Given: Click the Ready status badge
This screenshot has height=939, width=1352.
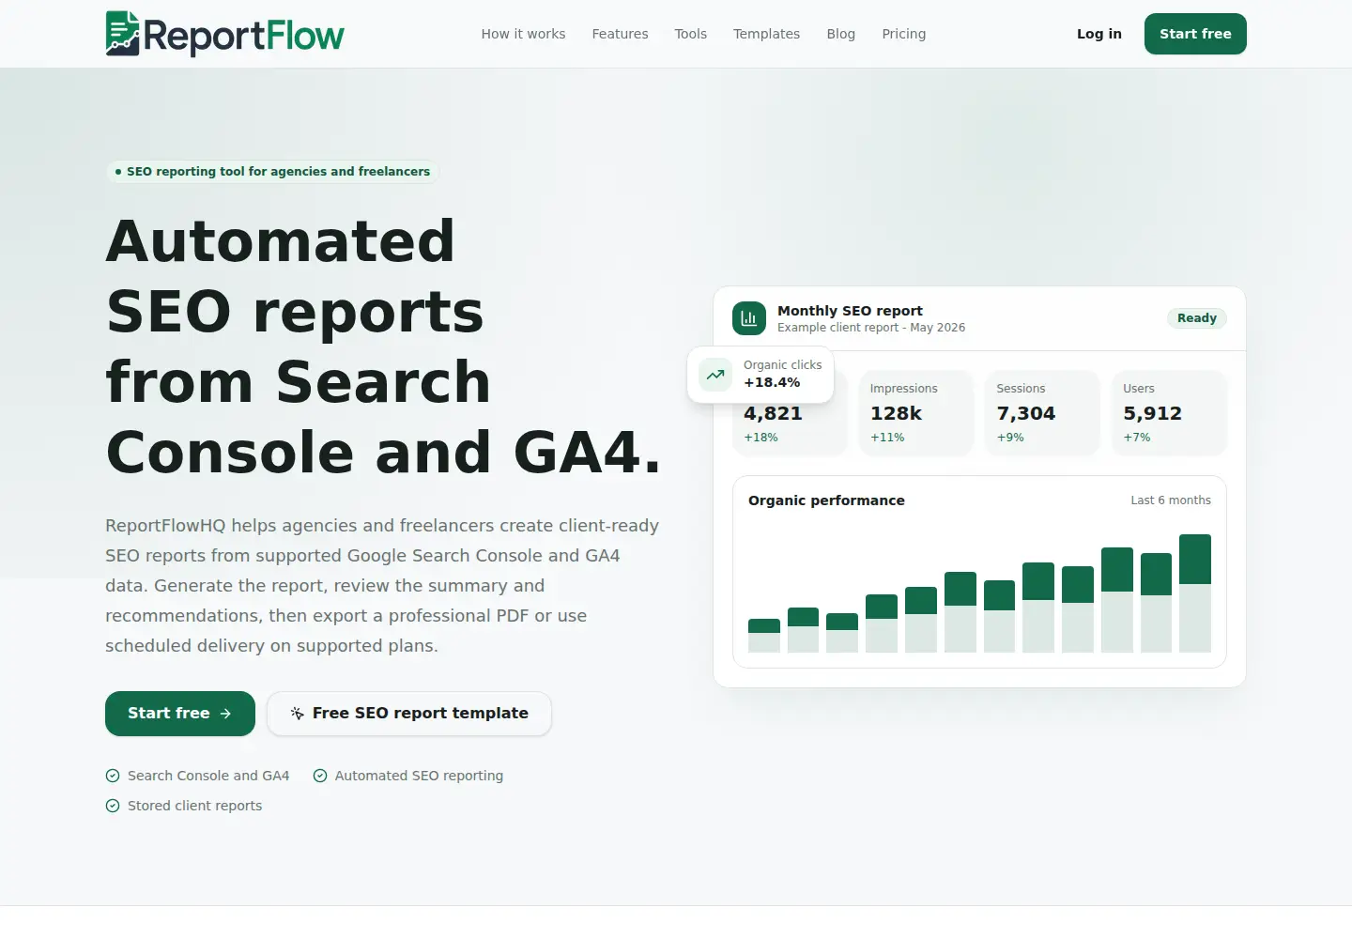Looking at the screenshot, I should (x=1197, y=318).
